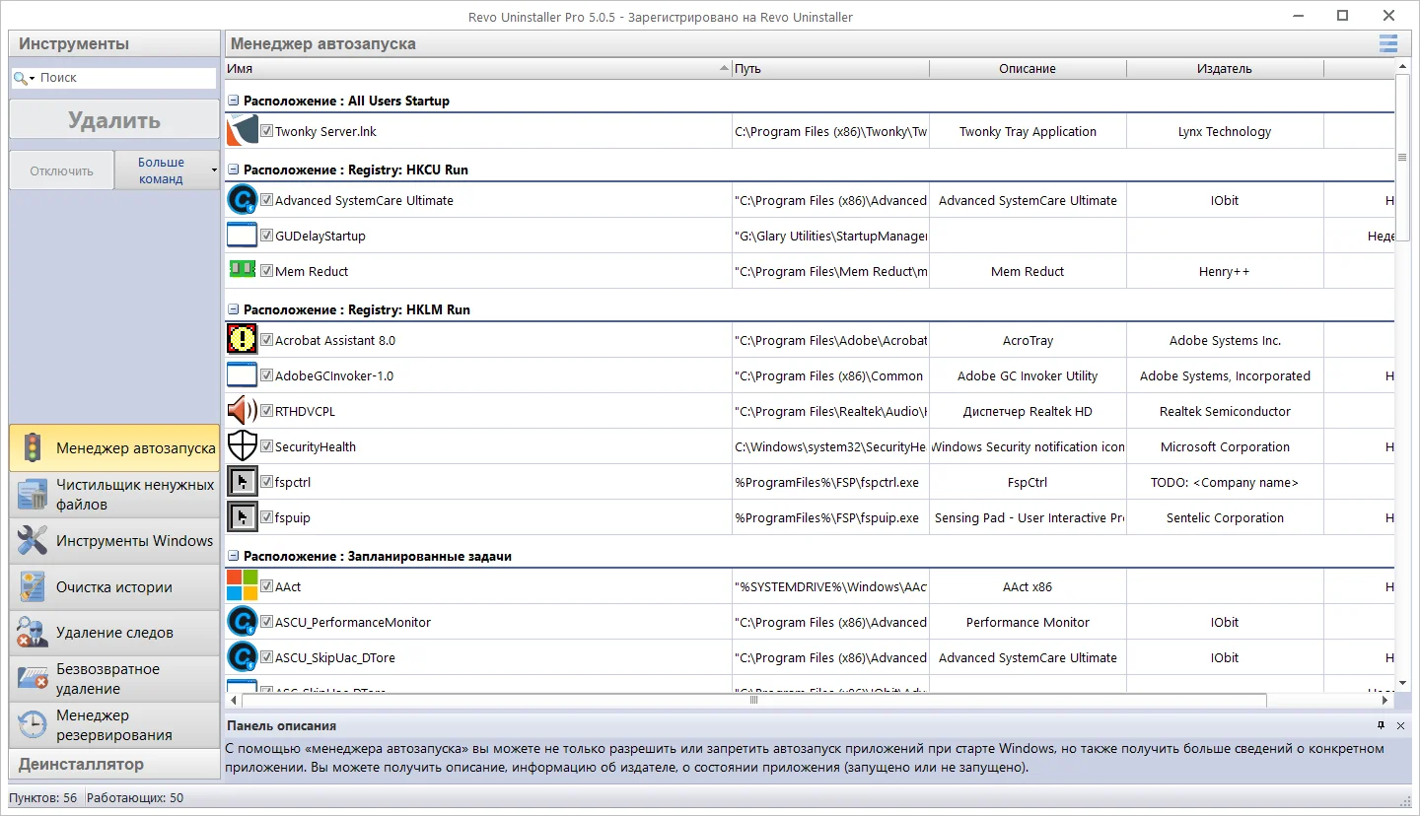Click the Безвозвратное удаление sidebar icon
Screen dimensions: 1420x816
(x=33, y=678)
